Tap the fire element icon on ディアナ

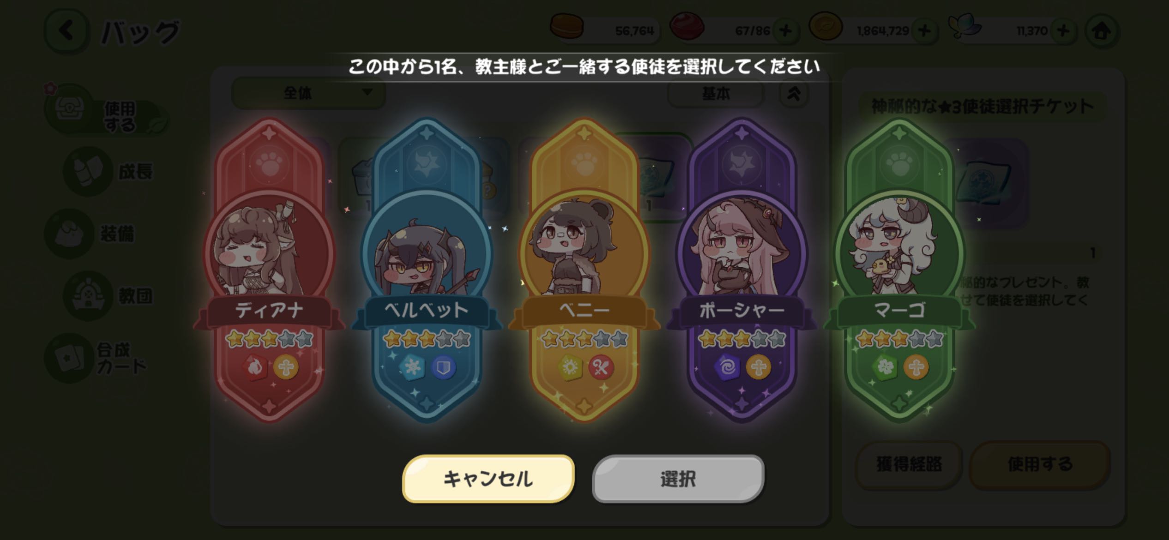click(254, 367)
